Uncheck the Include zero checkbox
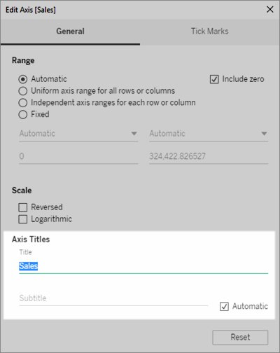Image resolution: width=280 pixels, height=353 pixels. [214, 79]
